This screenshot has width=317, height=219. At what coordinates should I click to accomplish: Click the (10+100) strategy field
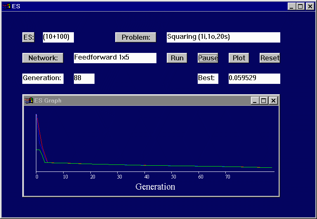pyautogui.click(x=58, y=37)
